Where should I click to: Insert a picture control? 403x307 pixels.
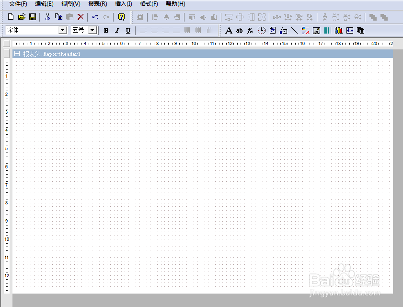pyautogui.click(x=317, y=31)
